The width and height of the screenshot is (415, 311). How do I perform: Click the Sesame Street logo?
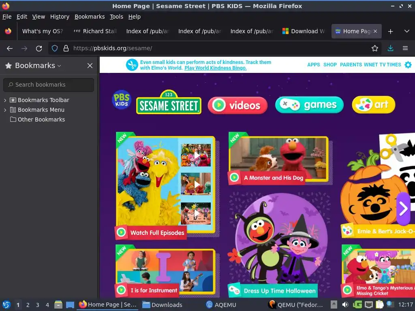tap(169, 102)
